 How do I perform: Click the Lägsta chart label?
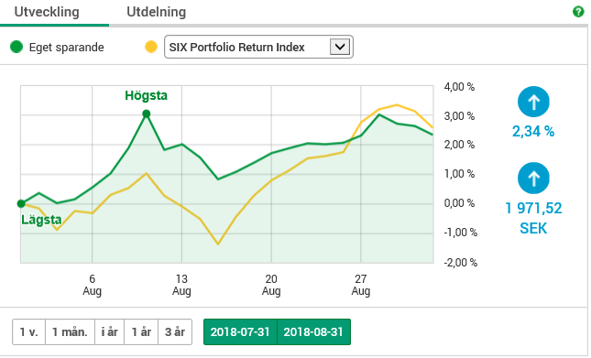click(41, 220)
